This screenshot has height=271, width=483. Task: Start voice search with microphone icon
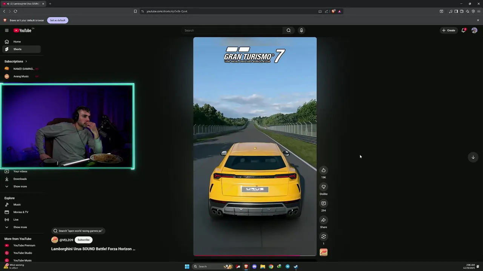pyautogui.click(x=301, y=30)
